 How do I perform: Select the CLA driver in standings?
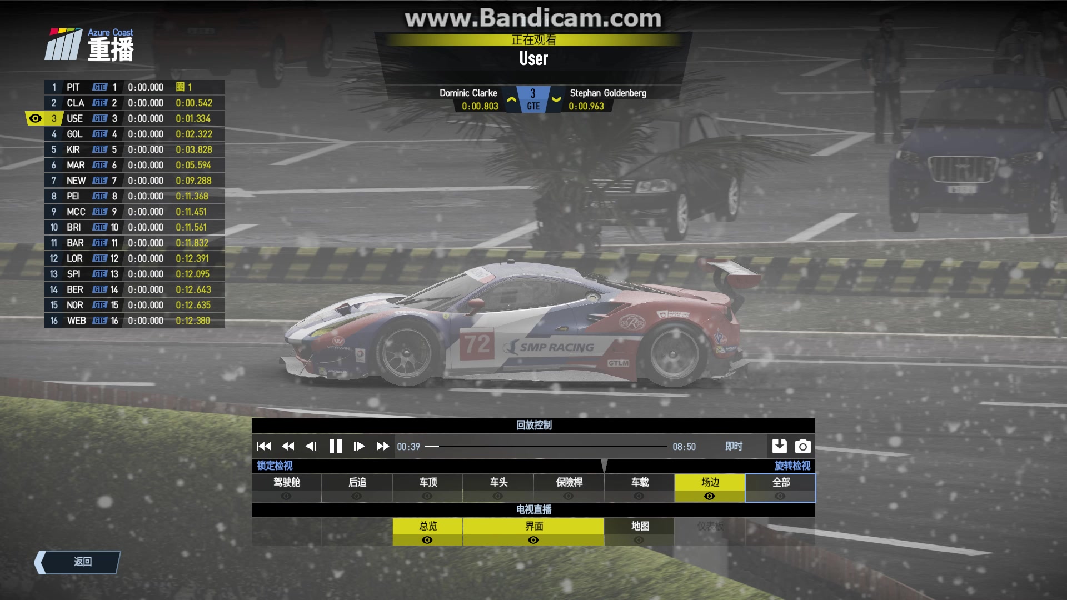[134, 103]
